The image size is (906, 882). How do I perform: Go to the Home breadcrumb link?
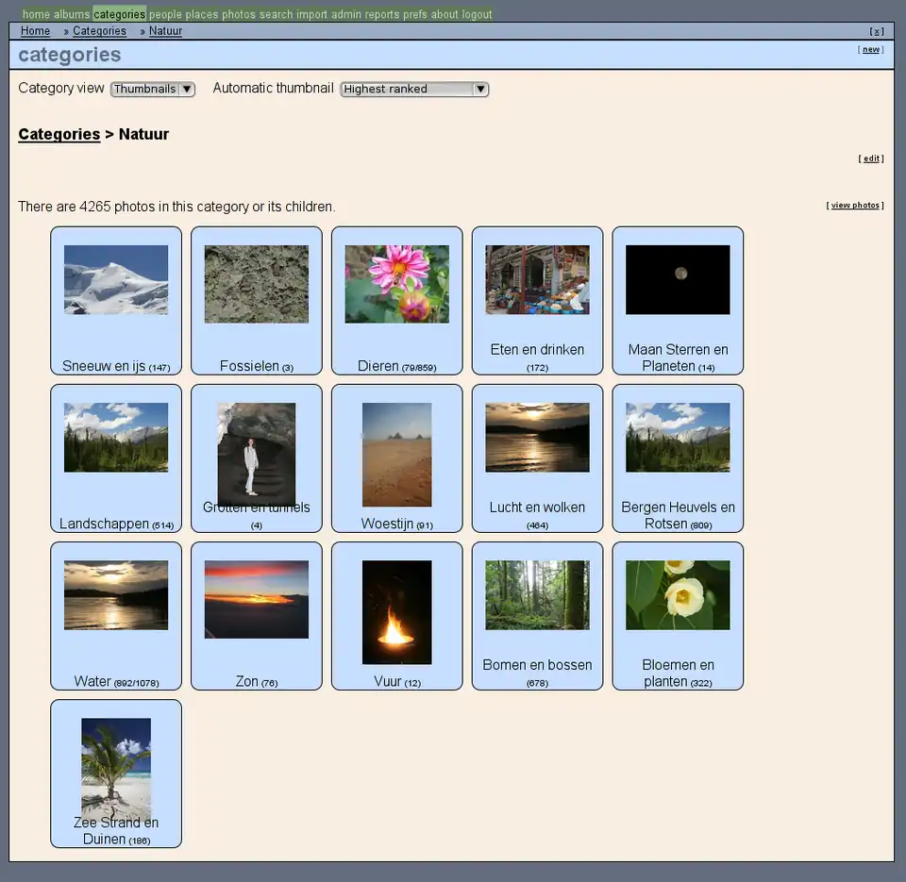(x=35, y=31)
